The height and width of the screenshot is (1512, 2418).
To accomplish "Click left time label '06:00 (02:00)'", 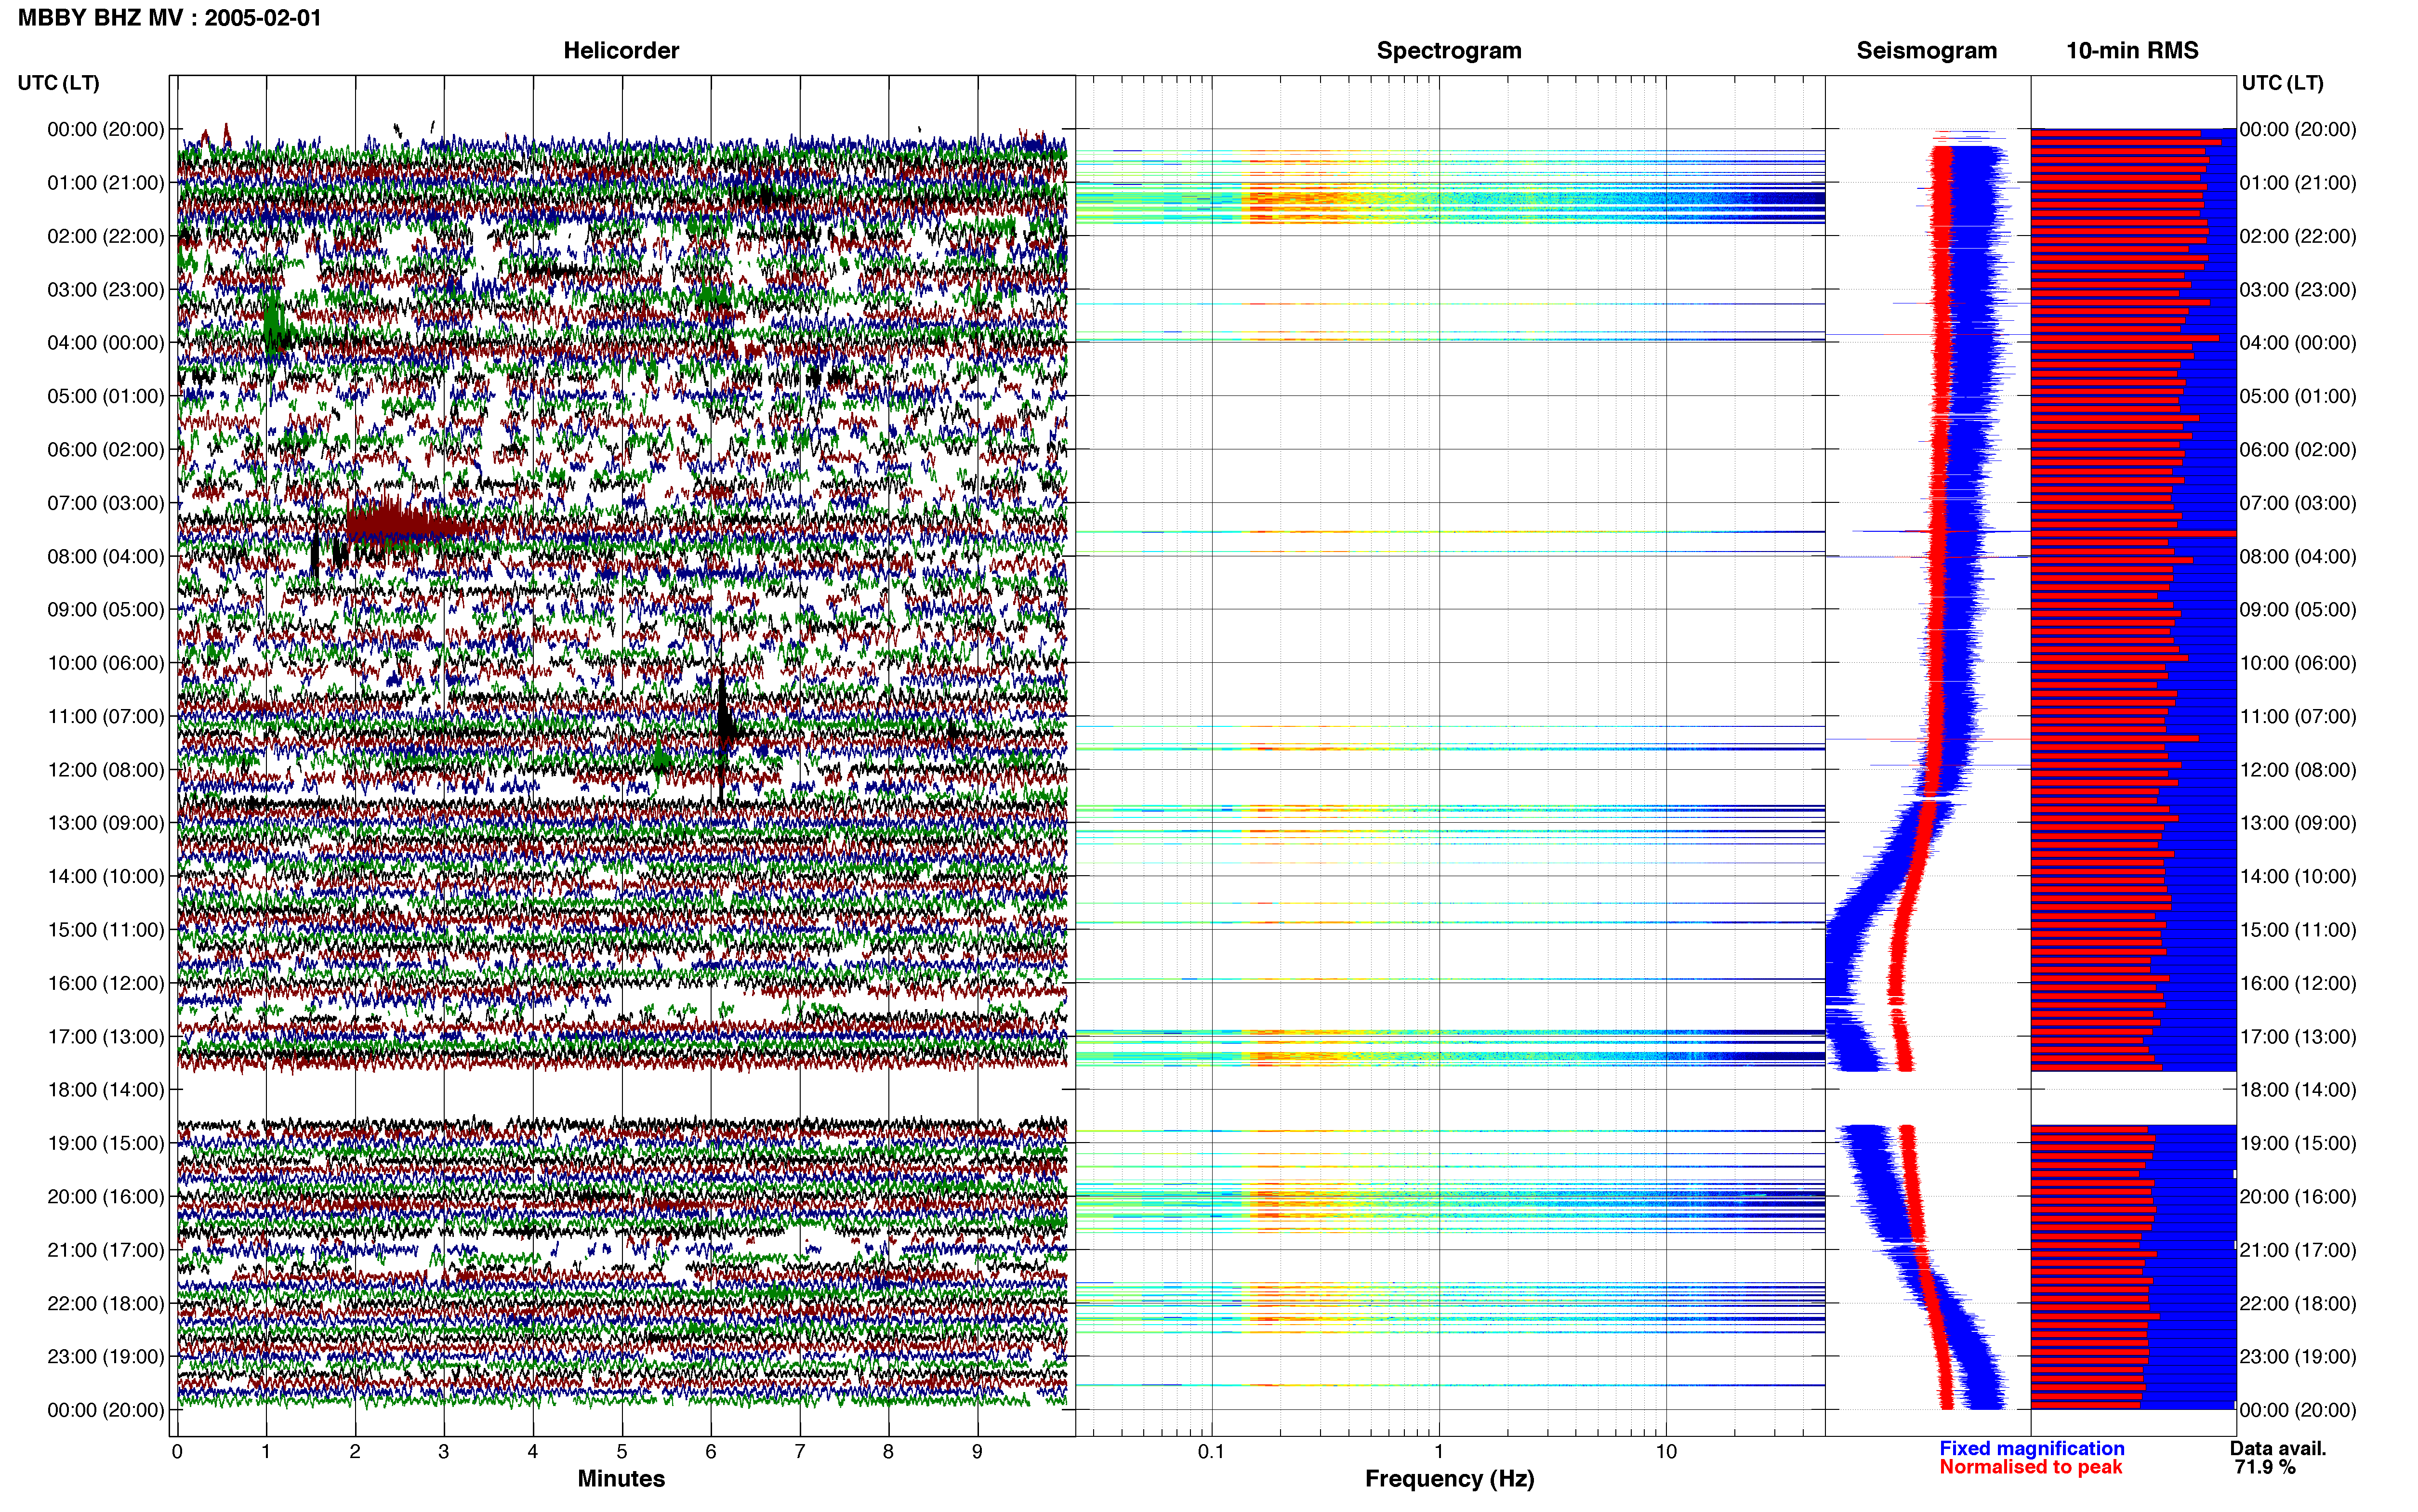I will click(106, 450).
